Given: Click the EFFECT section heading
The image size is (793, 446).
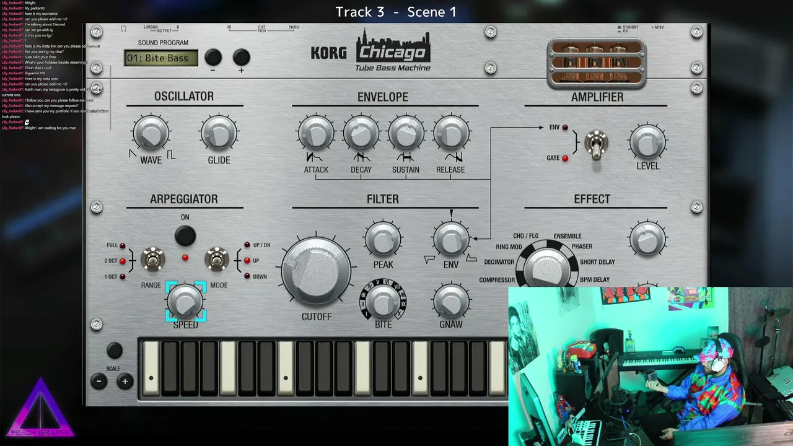Looking at the screenshot, I should [592, 199].
